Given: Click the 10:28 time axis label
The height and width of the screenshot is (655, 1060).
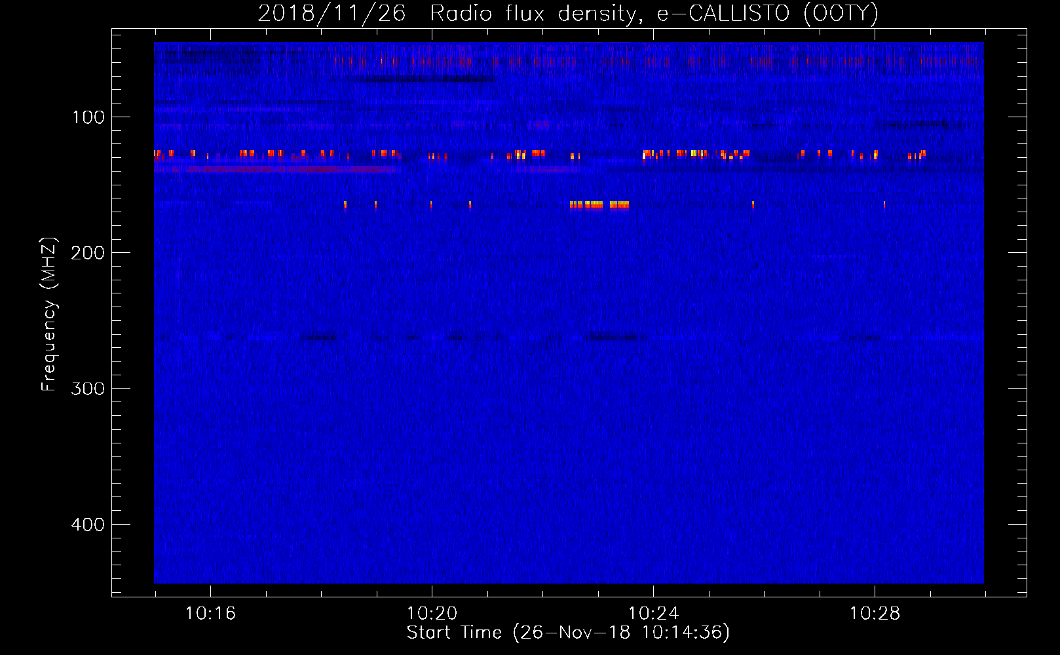Looking at the screenshot, I should click(875, 614).
